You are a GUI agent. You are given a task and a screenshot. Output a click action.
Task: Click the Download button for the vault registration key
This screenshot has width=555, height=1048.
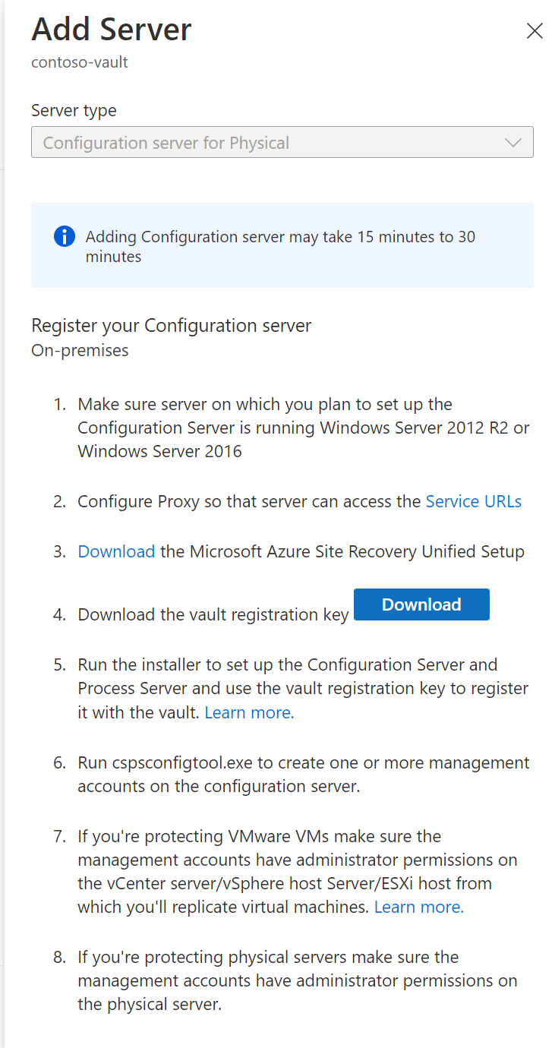point(421,604)
